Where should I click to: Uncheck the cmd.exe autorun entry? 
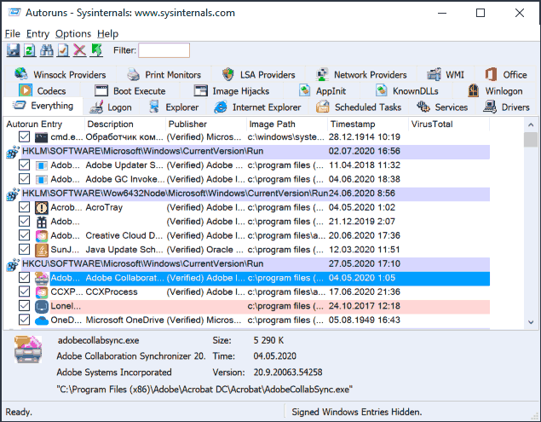pos(24,136)
